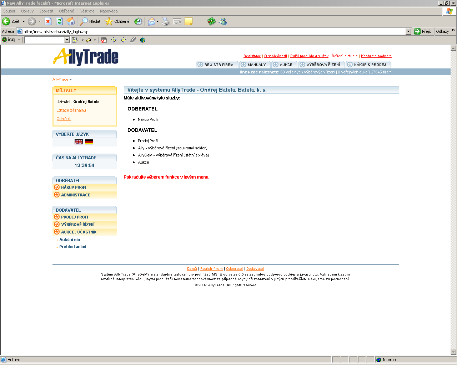Image resolution: width=457 pixels, height=365 pixels.
Task: Open the Nástroje menu
Action: (87, 11)
